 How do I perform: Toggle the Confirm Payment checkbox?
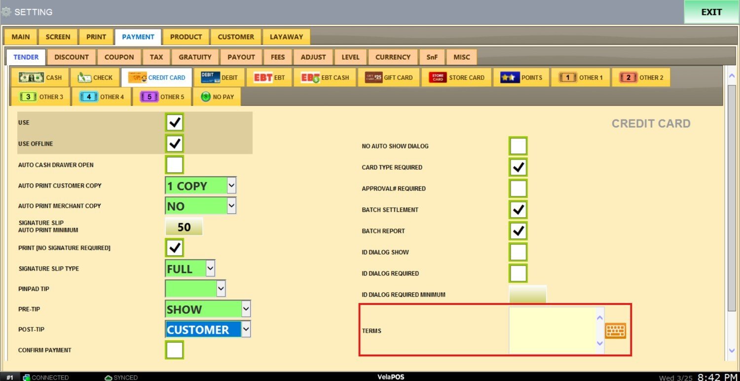(175, 350)
